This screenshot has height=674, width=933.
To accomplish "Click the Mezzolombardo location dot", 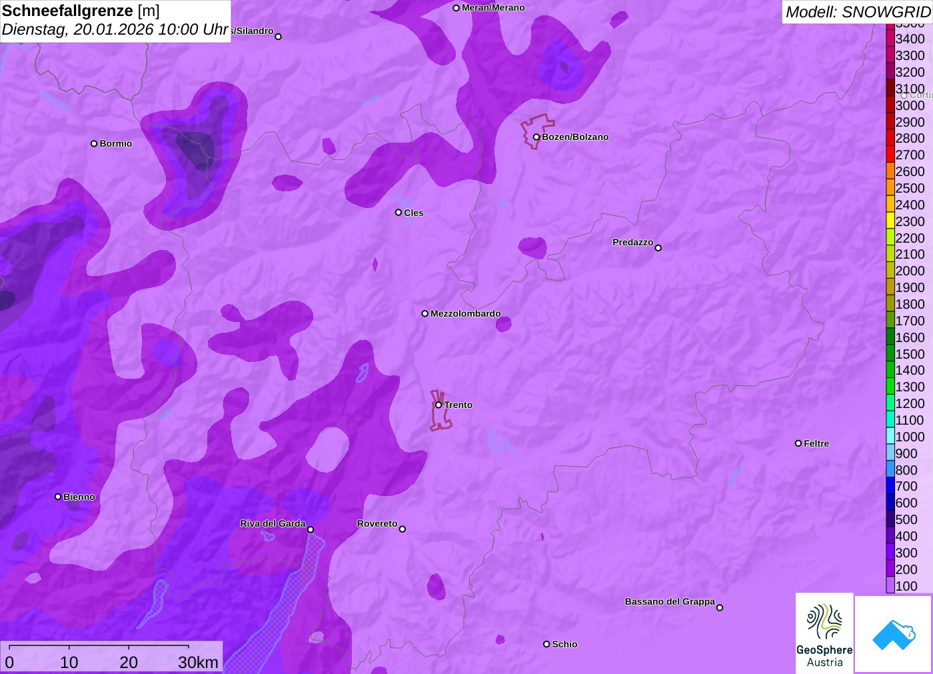I will coord(425,313).
